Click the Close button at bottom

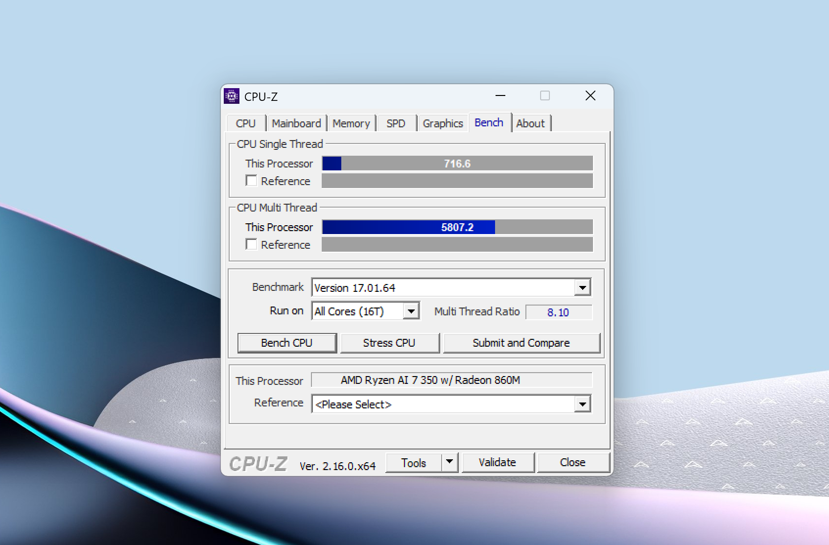tap(573, 463)
